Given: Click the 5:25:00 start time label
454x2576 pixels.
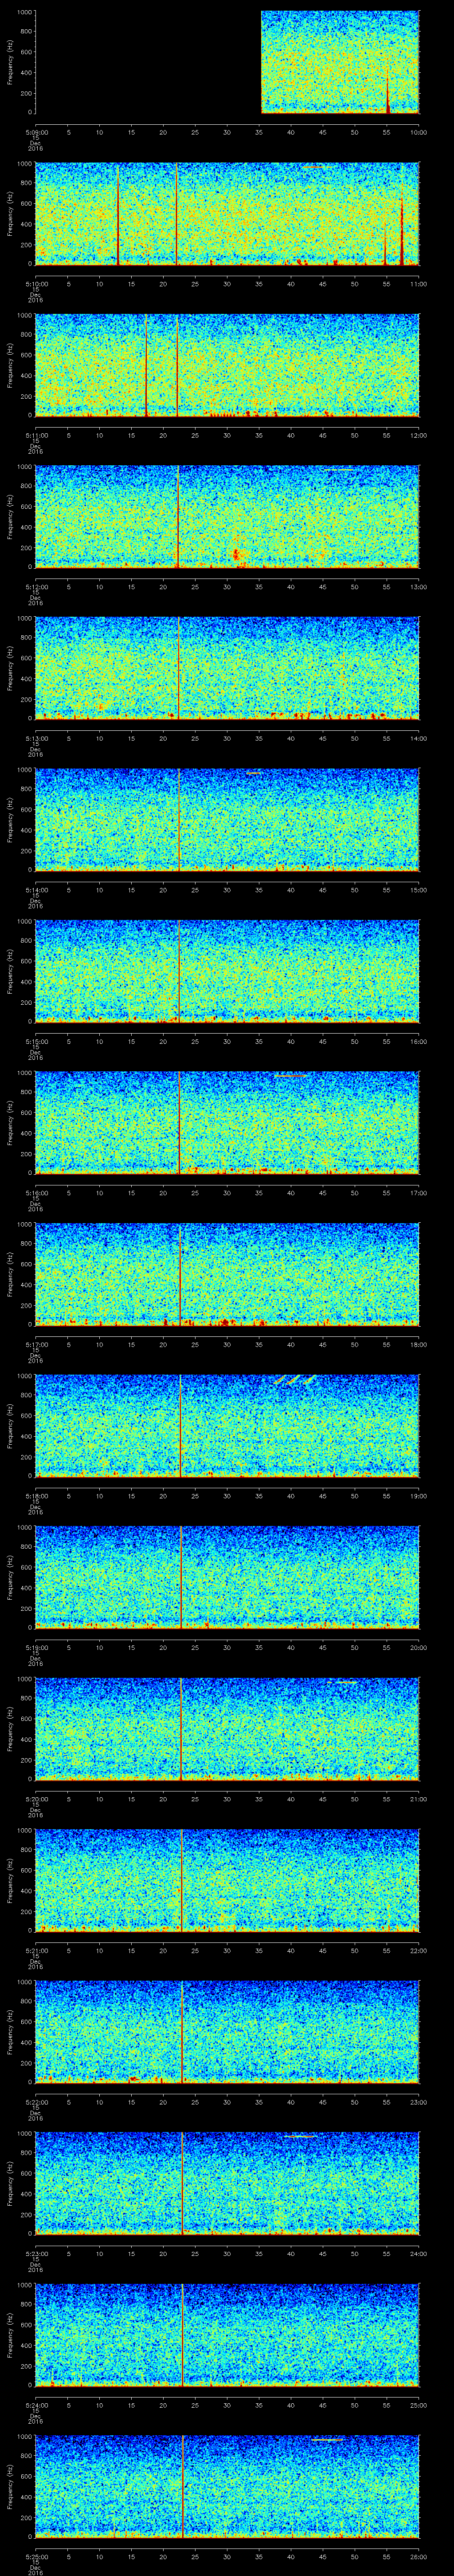Looking at the screenshot, I should point(36,2556).
